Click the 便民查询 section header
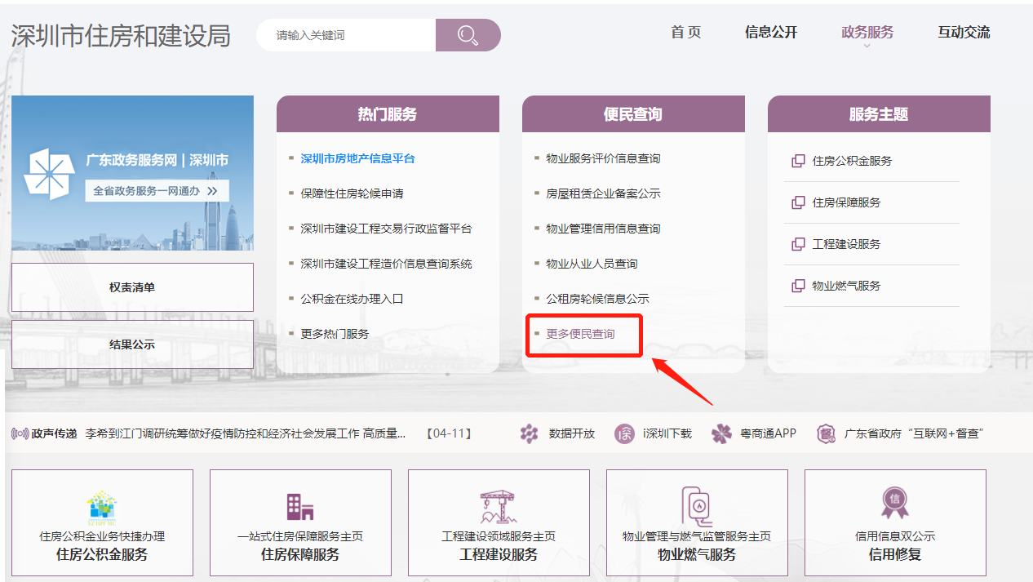This screenshot has height=582, width=1033. pyautogui.click(x=633, y=114)
